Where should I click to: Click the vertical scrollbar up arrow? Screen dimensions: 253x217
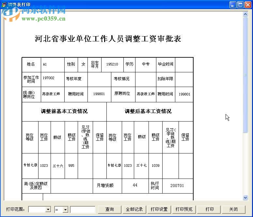click(245, 14)
